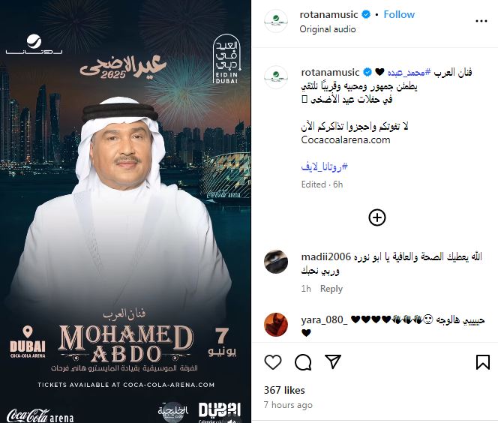Open the Original audio link
498x423 pixels.
coord(328,29)
